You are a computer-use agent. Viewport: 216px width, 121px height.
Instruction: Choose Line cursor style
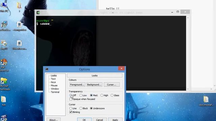pos(71,108)
